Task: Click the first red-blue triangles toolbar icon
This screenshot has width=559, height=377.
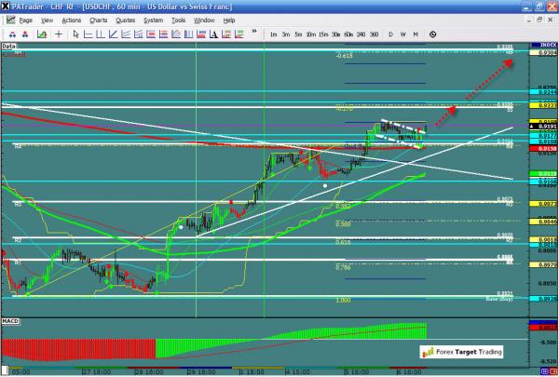Action: [x=12, y=34]
